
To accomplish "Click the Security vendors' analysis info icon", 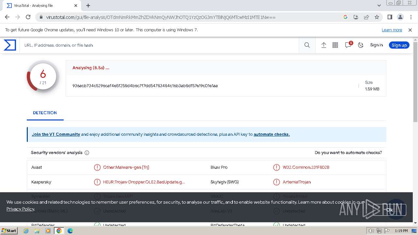I will (x=87, y=152).
